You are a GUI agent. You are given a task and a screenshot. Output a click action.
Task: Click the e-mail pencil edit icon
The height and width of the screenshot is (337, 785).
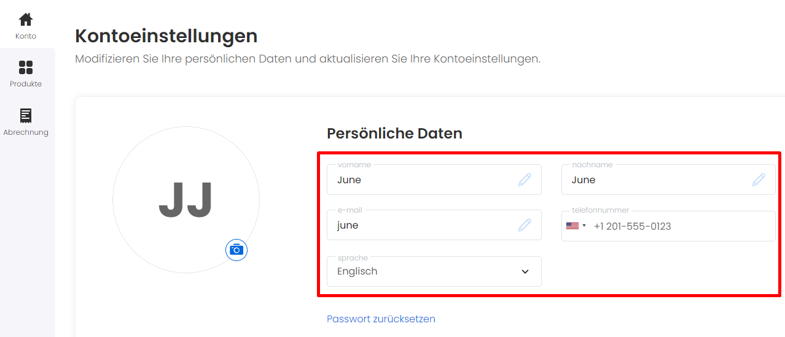click(525, 225)
